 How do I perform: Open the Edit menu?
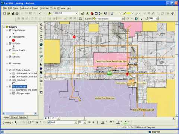point(10,8)
